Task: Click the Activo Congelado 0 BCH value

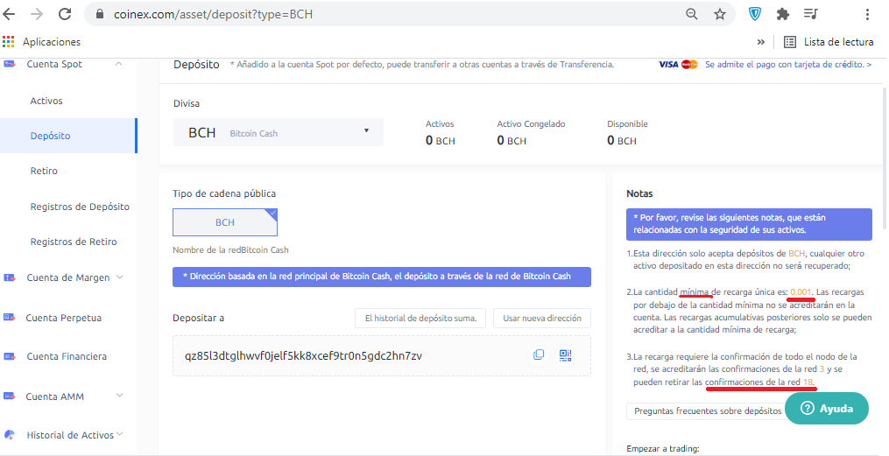Action: click(512, 141)
